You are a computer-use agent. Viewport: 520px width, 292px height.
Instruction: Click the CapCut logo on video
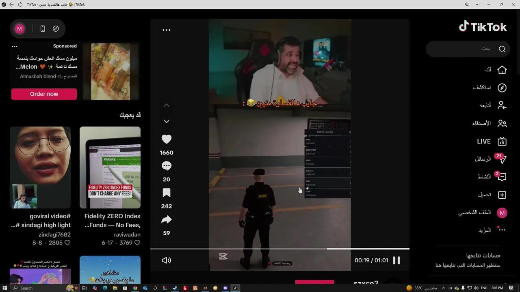pos(223,256)
